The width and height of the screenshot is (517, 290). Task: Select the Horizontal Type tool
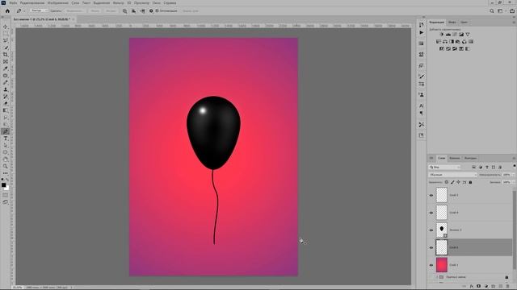coord(6,139)
